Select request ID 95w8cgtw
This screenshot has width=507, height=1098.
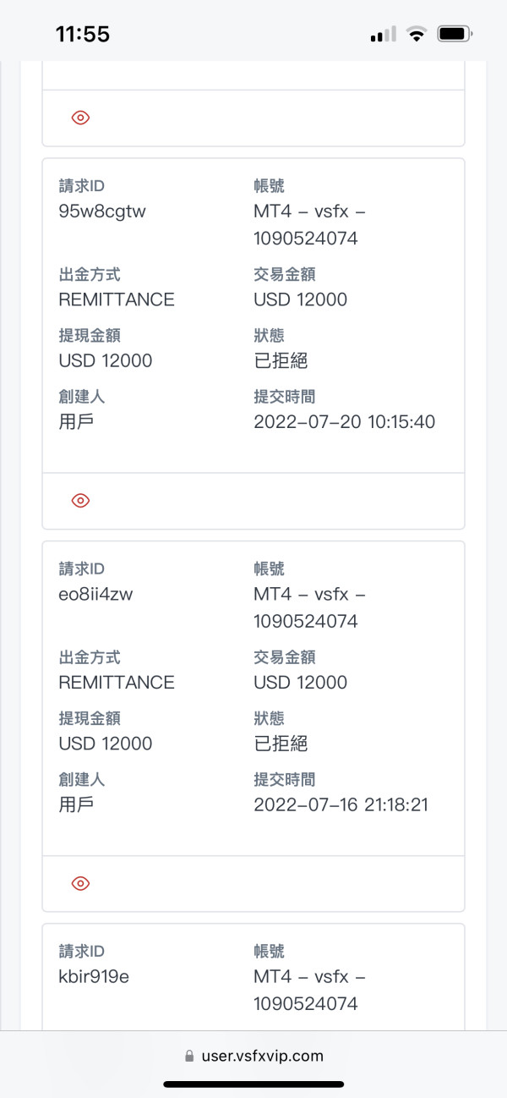[x=102, y=211]
